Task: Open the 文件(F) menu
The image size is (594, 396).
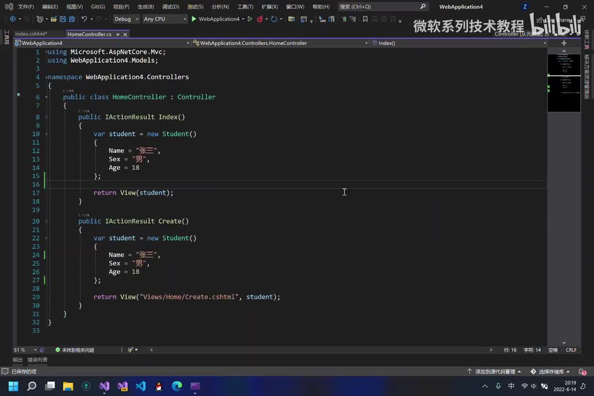Action: point(26,7)
